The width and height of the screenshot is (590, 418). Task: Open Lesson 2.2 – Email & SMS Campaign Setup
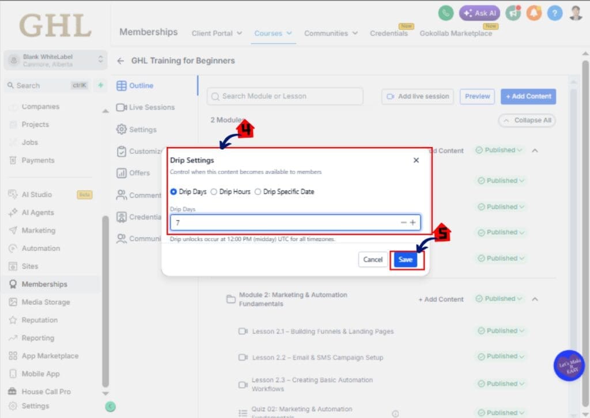pyautogui.click(x=317, y=357)
